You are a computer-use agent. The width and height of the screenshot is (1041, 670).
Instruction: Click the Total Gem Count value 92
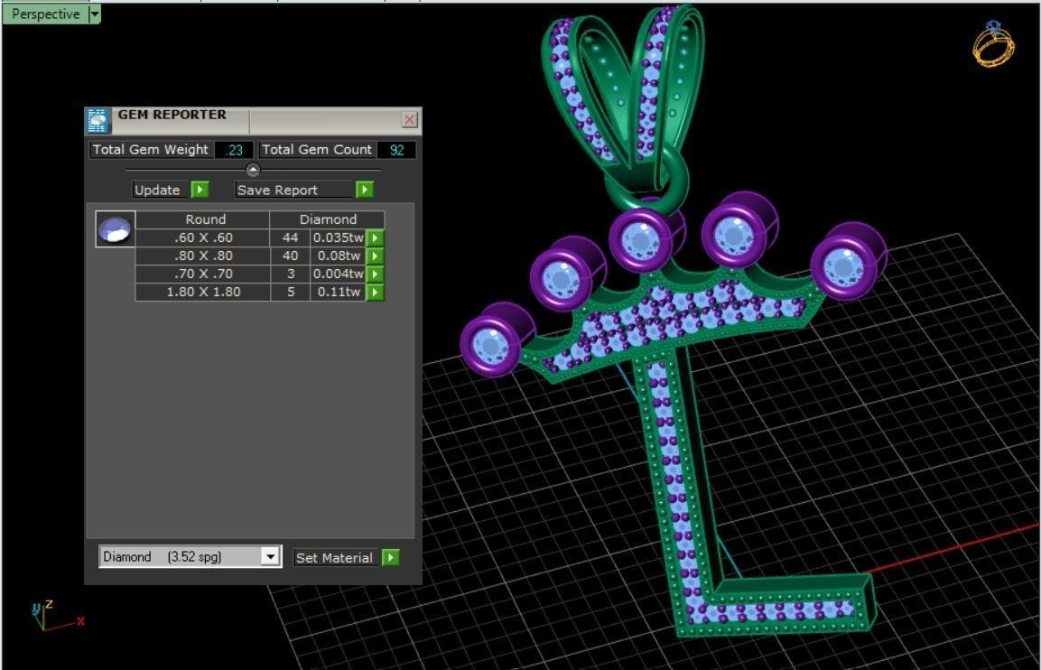396,150
